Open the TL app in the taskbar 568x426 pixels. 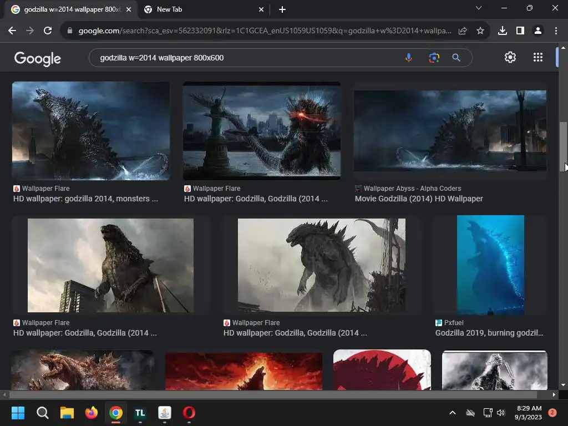(140, 413)
